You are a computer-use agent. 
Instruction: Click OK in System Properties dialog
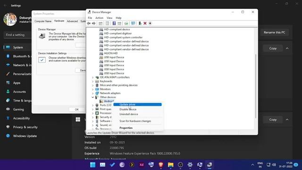tap(76, 110)
